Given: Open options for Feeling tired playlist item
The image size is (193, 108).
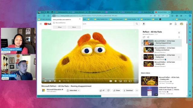Looking at the screenshot, I should click(x=179, y=57).
